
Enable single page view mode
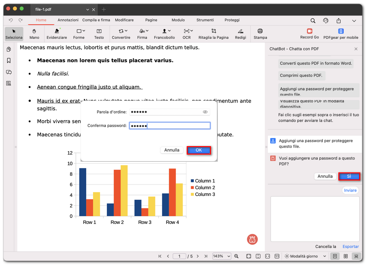click(x=335, y=256)
